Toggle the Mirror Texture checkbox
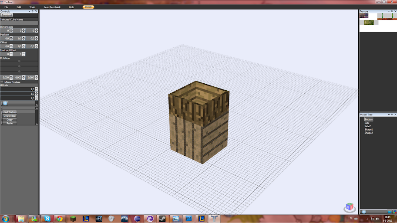The width and height of the screenshot is (397, 223). point(2,82)
